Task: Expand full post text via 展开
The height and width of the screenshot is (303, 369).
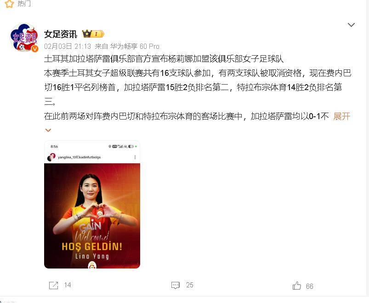Action: 342,116
